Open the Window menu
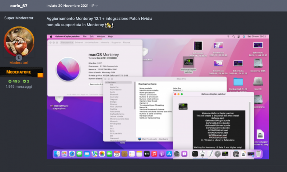287x172 pixels. [x=101, y=37]
